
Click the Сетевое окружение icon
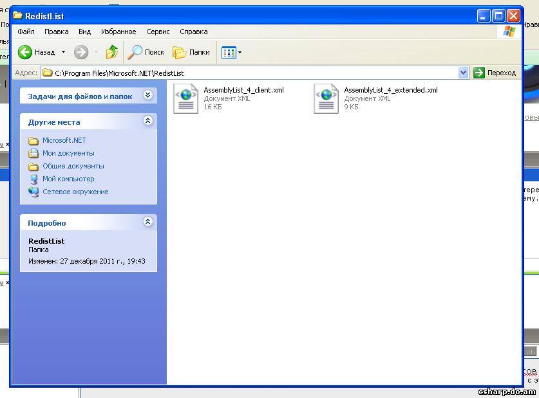33,192
